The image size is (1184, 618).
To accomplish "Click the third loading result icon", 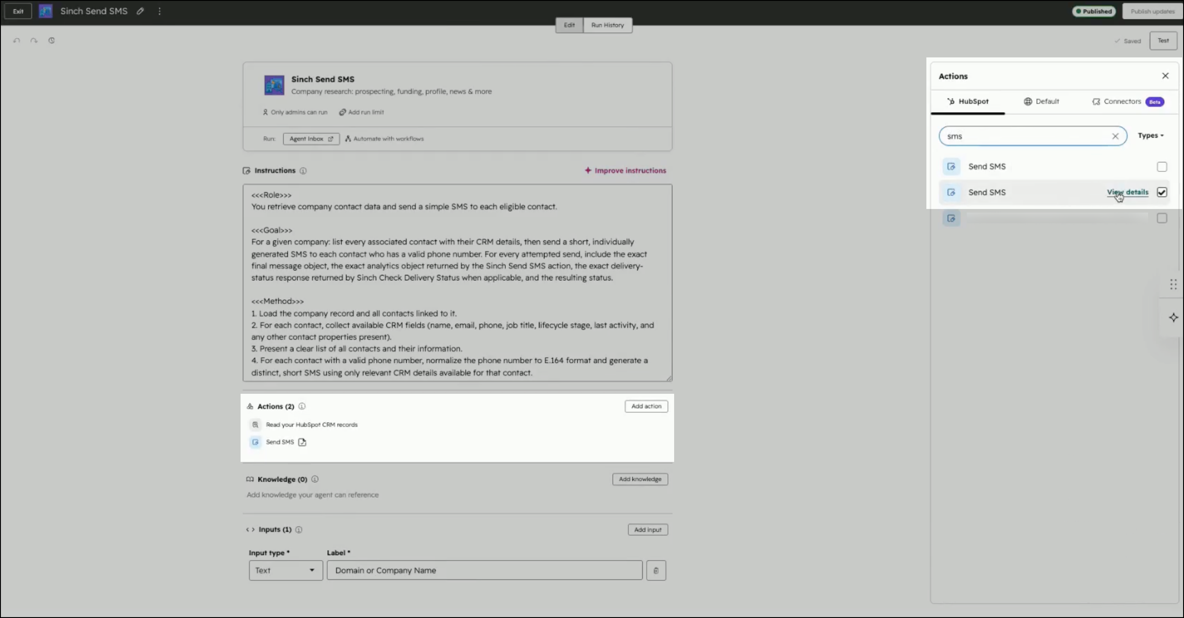I will click(952, 218).
